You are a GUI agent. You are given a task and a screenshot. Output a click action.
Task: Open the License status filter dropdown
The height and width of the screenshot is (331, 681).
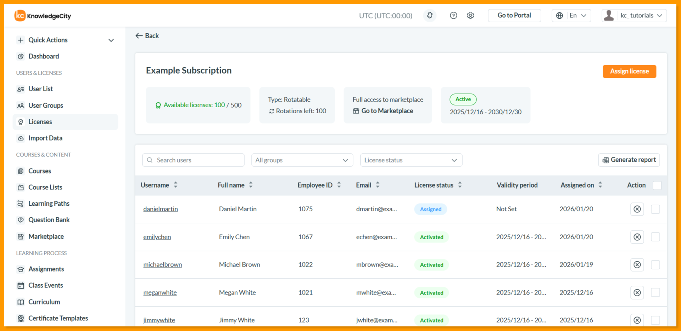411,160
